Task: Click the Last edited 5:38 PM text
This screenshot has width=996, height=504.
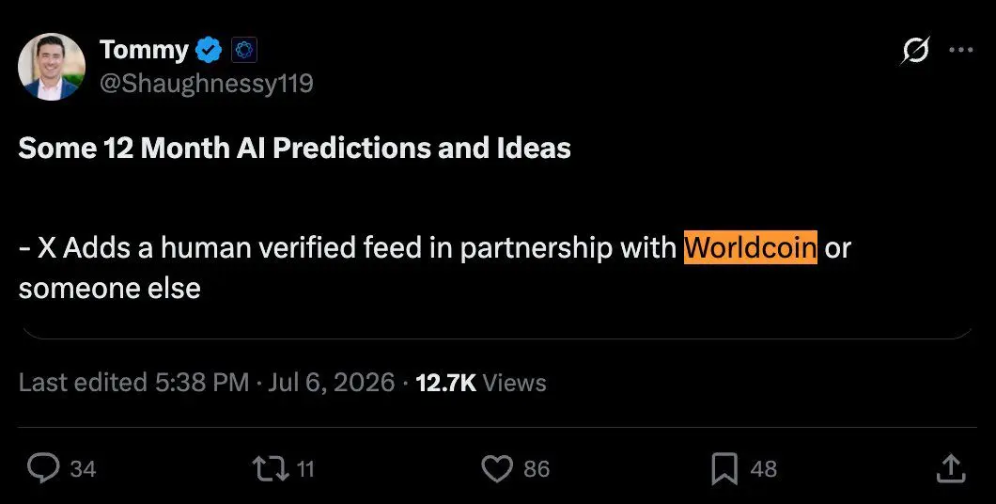Action: pos(134,383)
